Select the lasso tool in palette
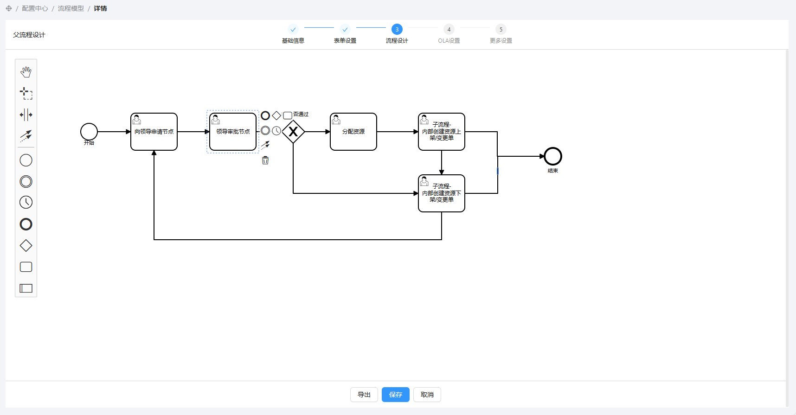Viewport: 796px width, 415px height. point(26,93)
